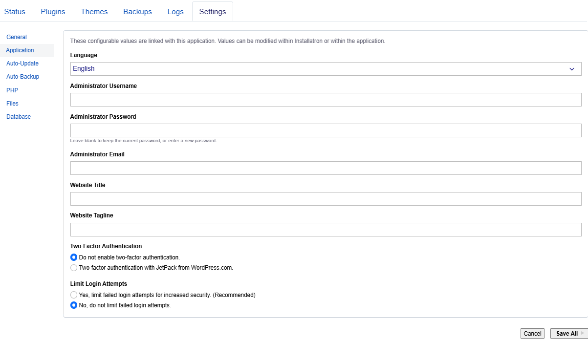Focus the Administrator Username field
This screenshot has height=342, width=588.
(x=326, y=100)
